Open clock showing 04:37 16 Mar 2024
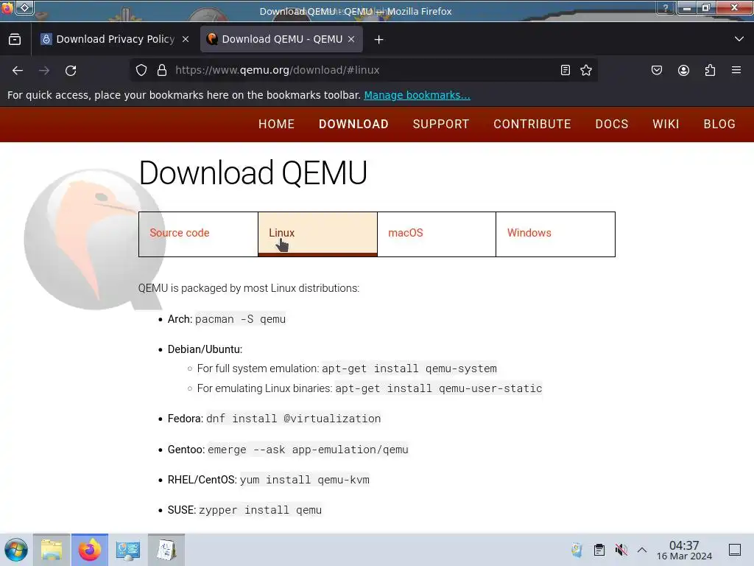 tap(684, 550)
